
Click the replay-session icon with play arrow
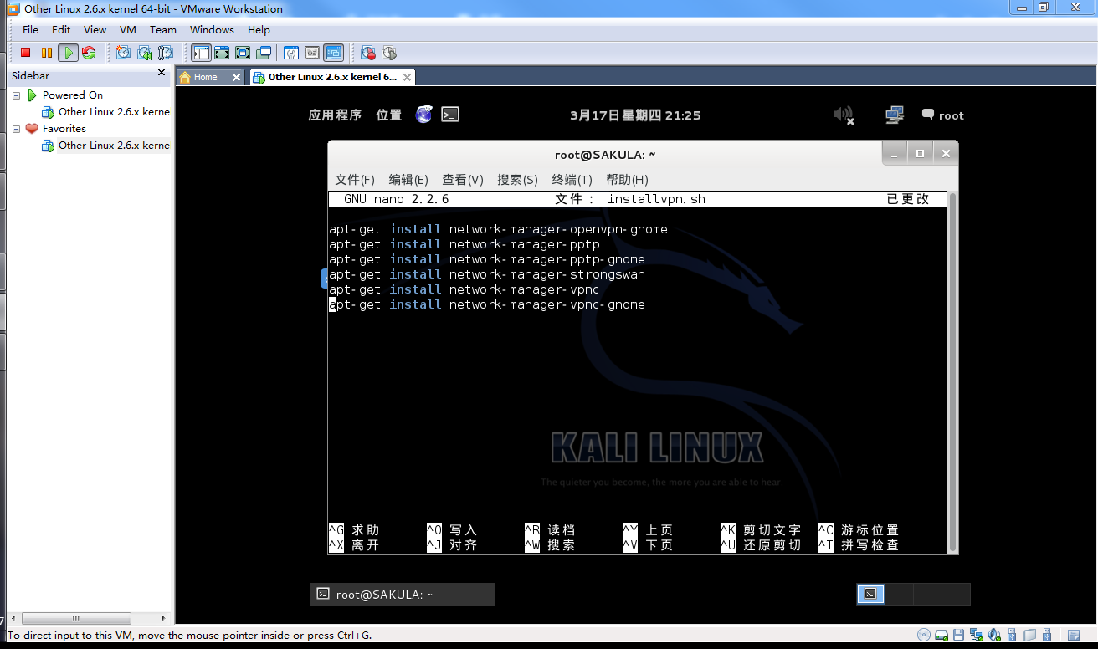[389, 53]
